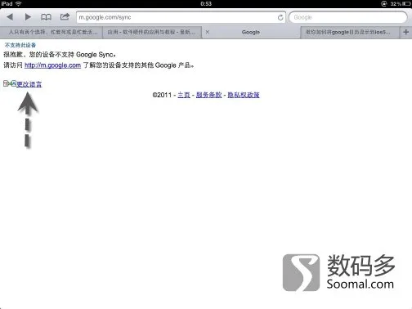
Task: Select the active Google tab
Action: pyautogui.click(x=251, y=32)
